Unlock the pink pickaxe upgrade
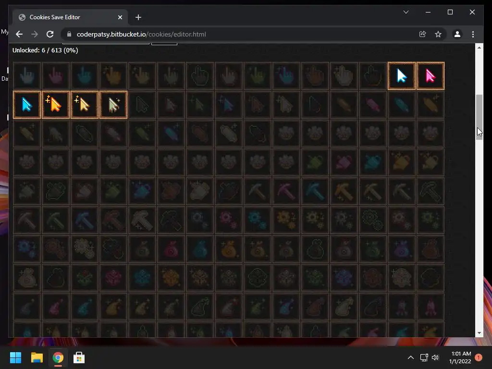 [x=286, y=191]
